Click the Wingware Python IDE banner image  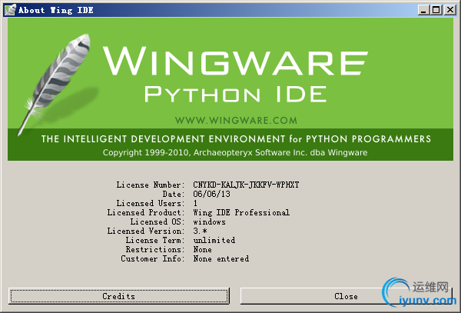tap(230, 89)
